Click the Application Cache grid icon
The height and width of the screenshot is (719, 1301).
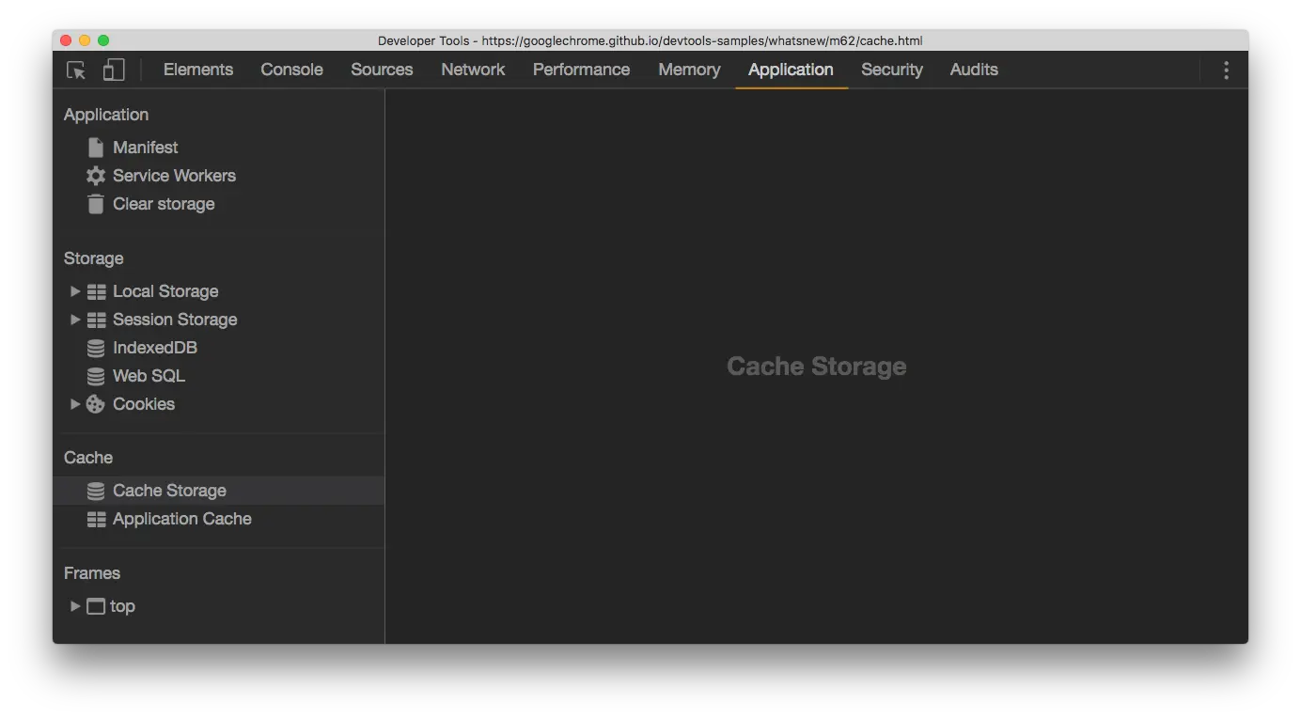[x=96, y=519]
